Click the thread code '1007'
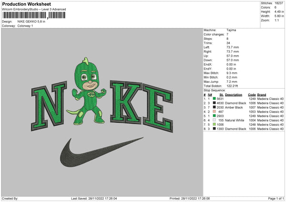The image size is (286, 202). point(252,107)
